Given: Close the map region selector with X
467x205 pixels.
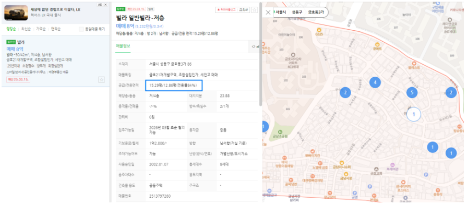Looking at the screenshot, I should pos(268,13).
